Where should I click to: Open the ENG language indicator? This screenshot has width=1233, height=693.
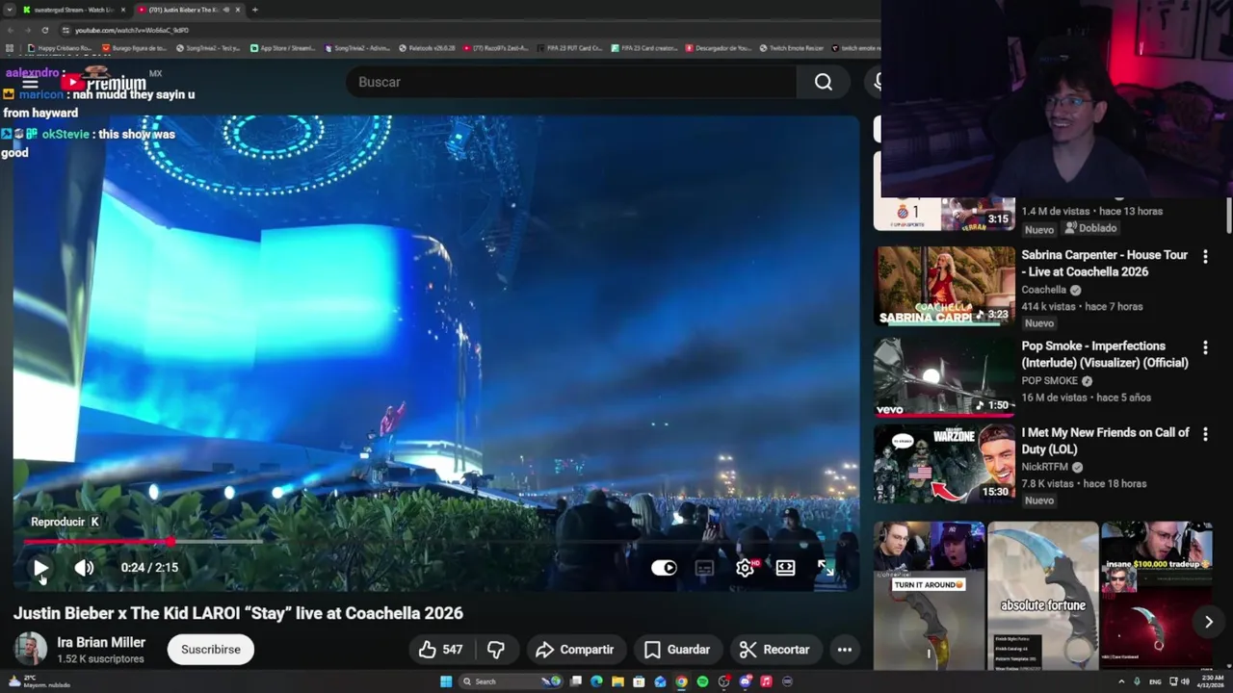1155,681
